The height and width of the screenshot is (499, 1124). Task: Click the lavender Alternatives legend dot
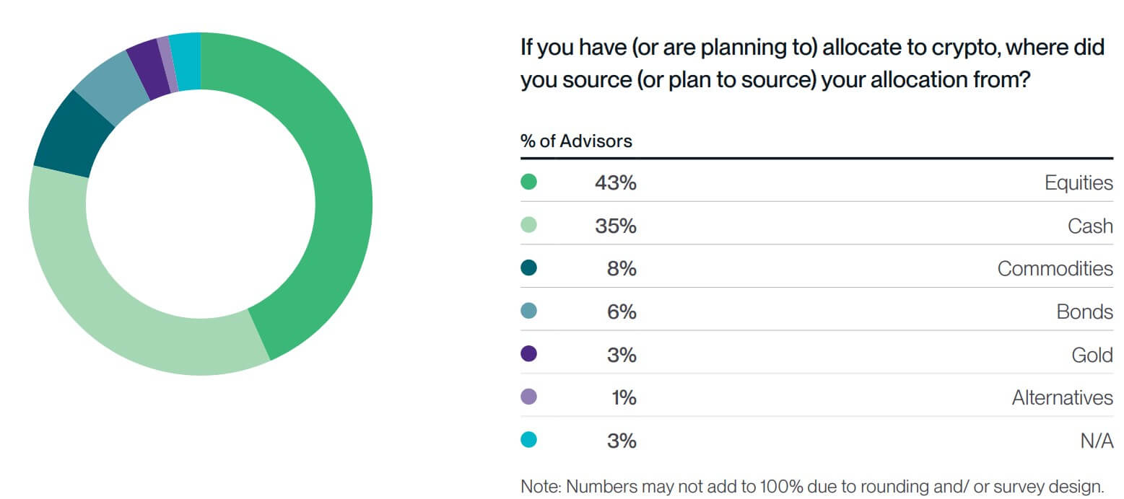click(528, 397)
